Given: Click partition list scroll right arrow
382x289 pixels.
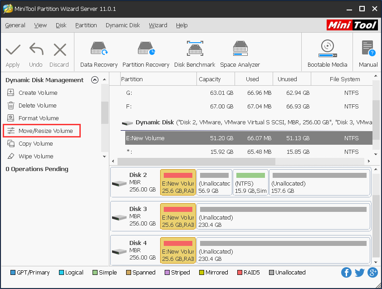Looking at the screenshot, I should pyautogui.click(x=369, y=162).
